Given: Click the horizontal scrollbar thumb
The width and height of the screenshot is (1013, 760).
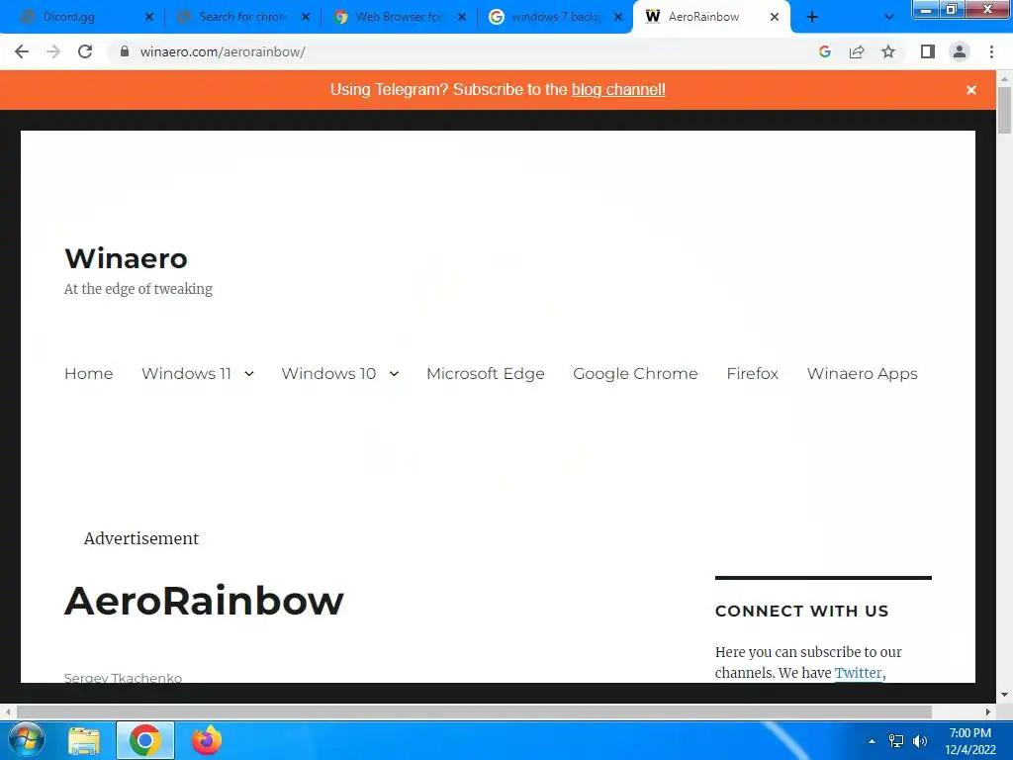Looking at the screenshot, I should [474, 712].
